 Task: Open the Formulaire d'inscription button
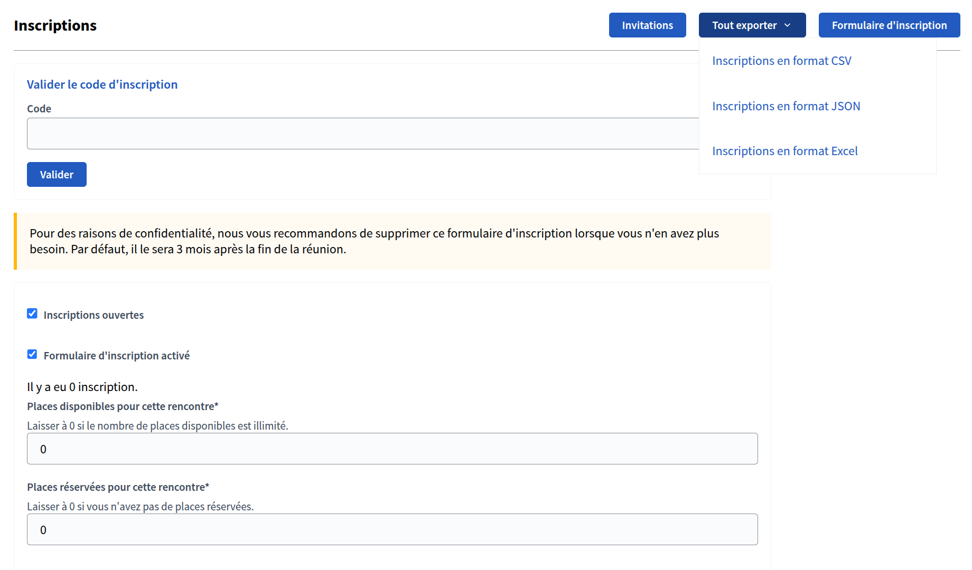889,25
